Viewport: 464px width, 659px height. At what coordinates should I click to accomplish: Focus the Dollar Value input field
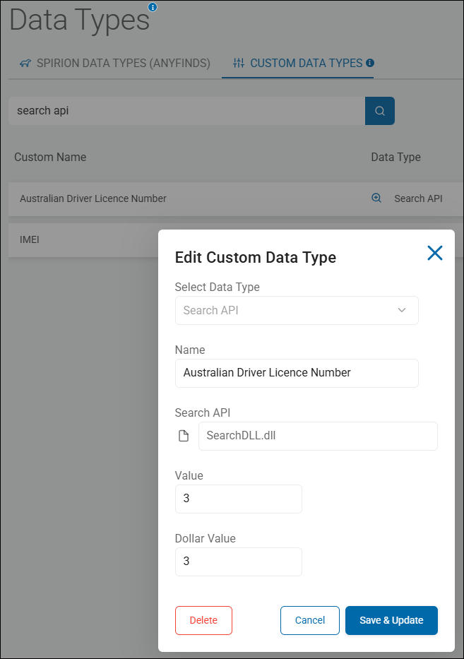239,562
